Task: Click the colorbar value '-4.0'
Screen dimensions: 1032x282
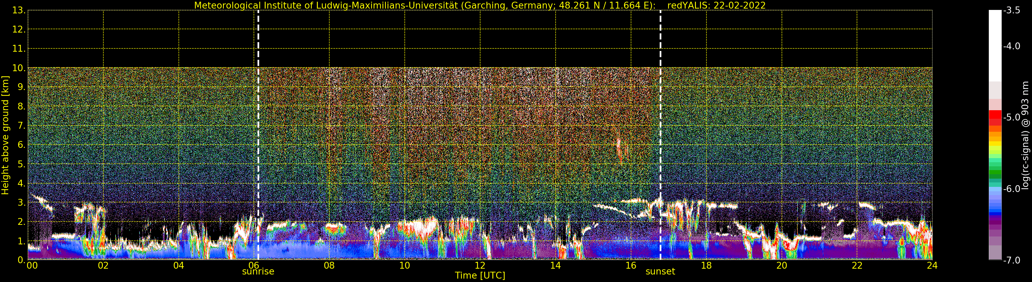Action: 1011,47
